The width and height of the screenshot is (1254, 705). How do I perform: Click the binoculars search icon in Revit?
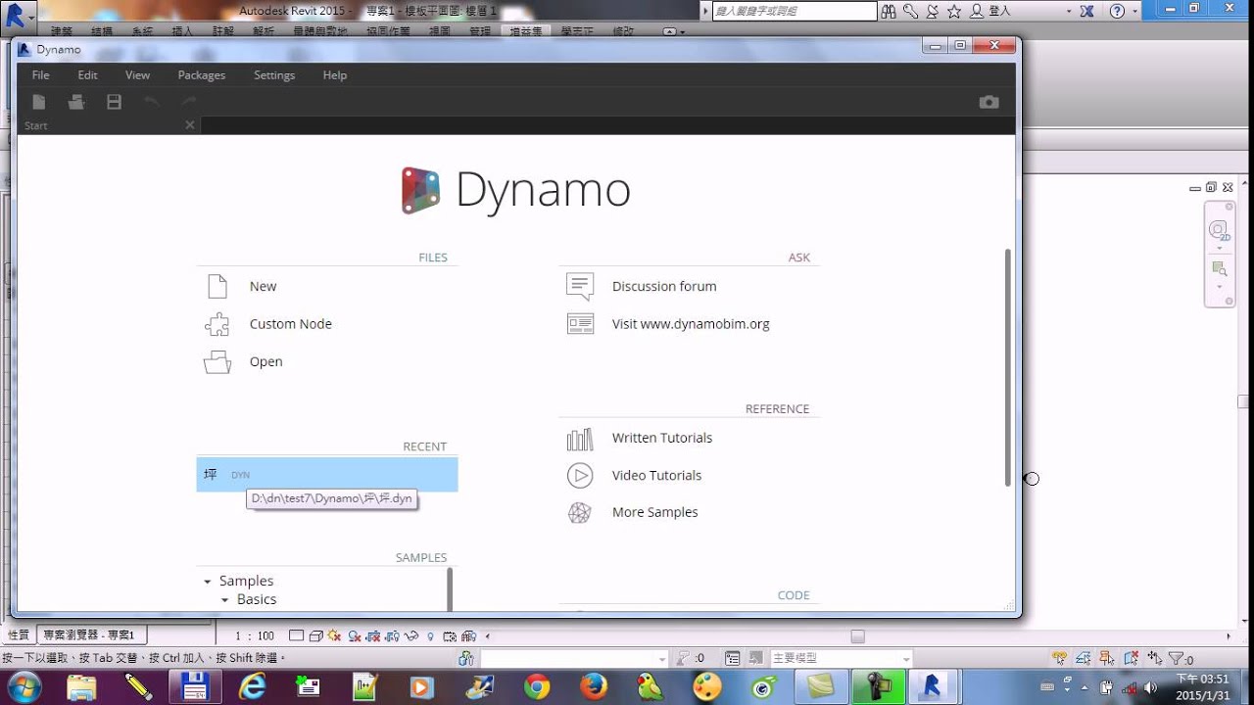pos(889,12)
